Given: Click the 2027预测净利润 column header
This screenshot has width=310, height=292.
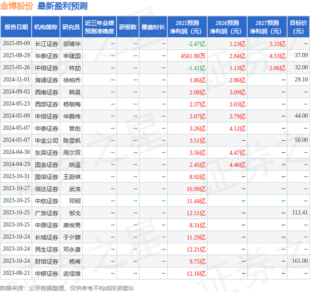Looking at the screenshot, I should 267,27.
